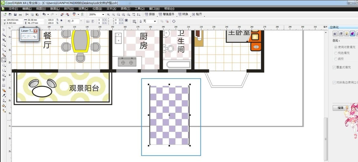Click the rotation angle field
This screenshot has height=162, width=358.
point(75,21)
